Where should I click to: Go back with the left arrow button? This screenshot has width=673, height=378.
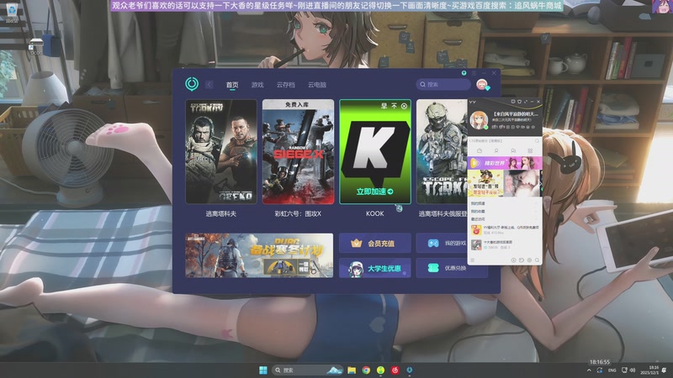(x=209, y=85)
